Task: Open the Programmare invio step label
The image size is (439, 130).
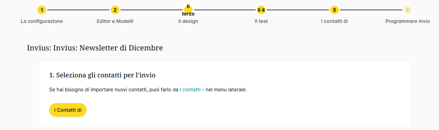Action: 407,21
